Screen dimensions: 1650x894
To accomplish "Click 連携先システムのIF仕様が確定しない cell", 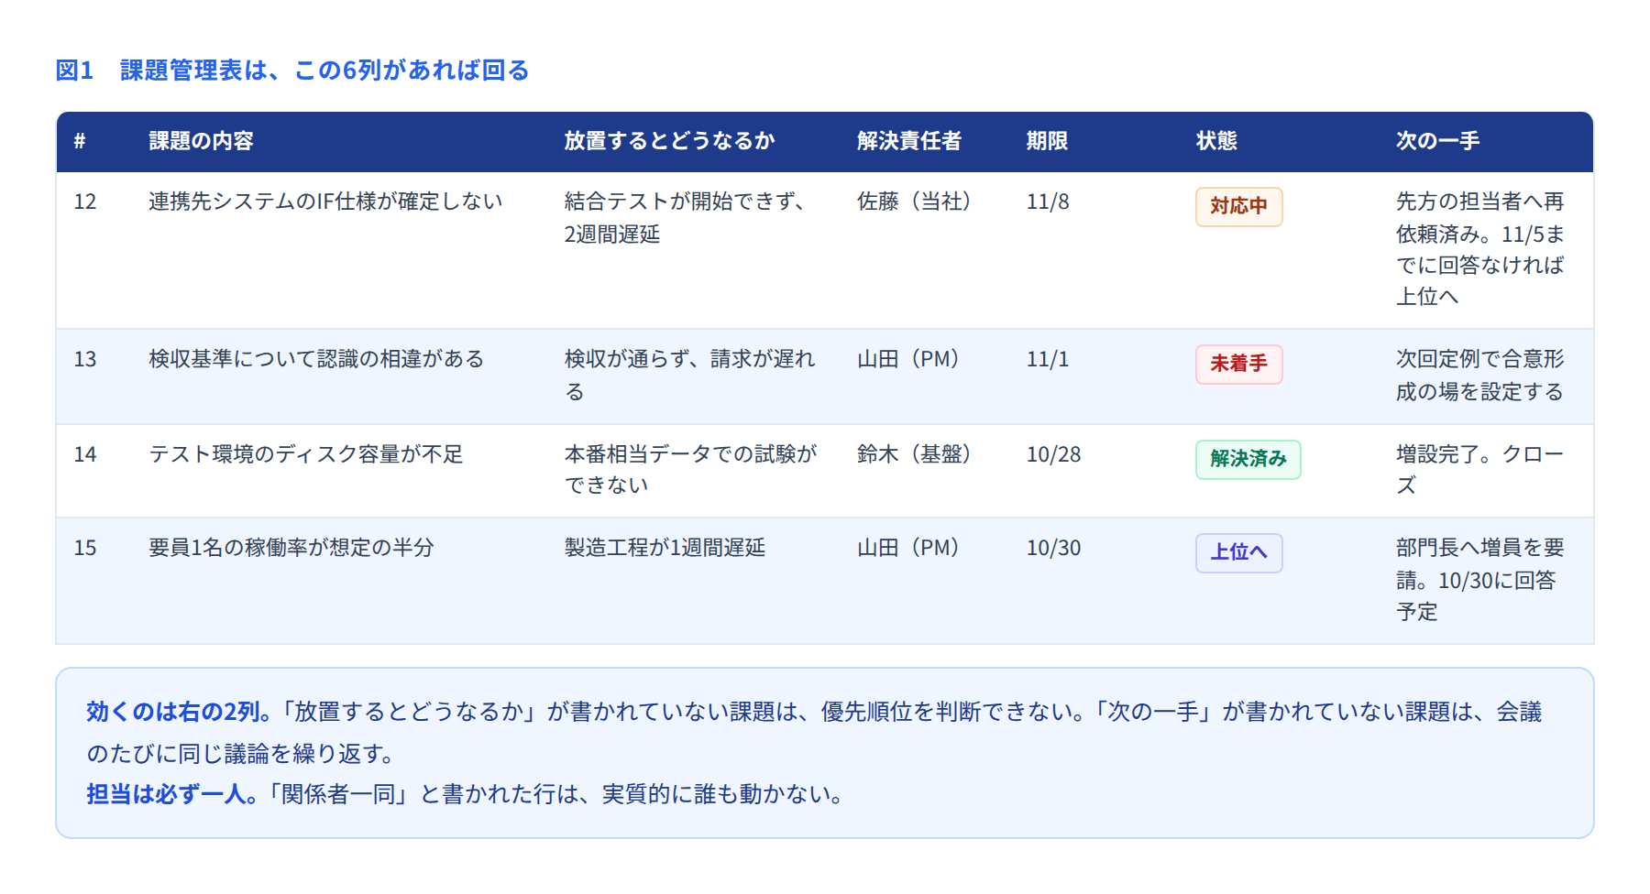I will click(325, 202).
